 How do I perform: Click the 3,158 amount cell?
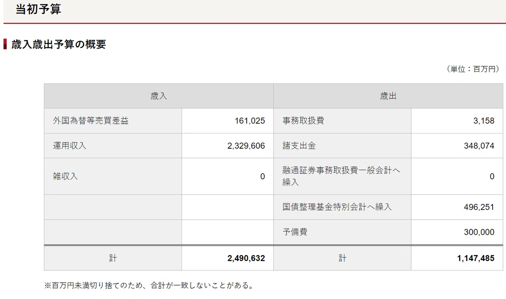[457, 121]
